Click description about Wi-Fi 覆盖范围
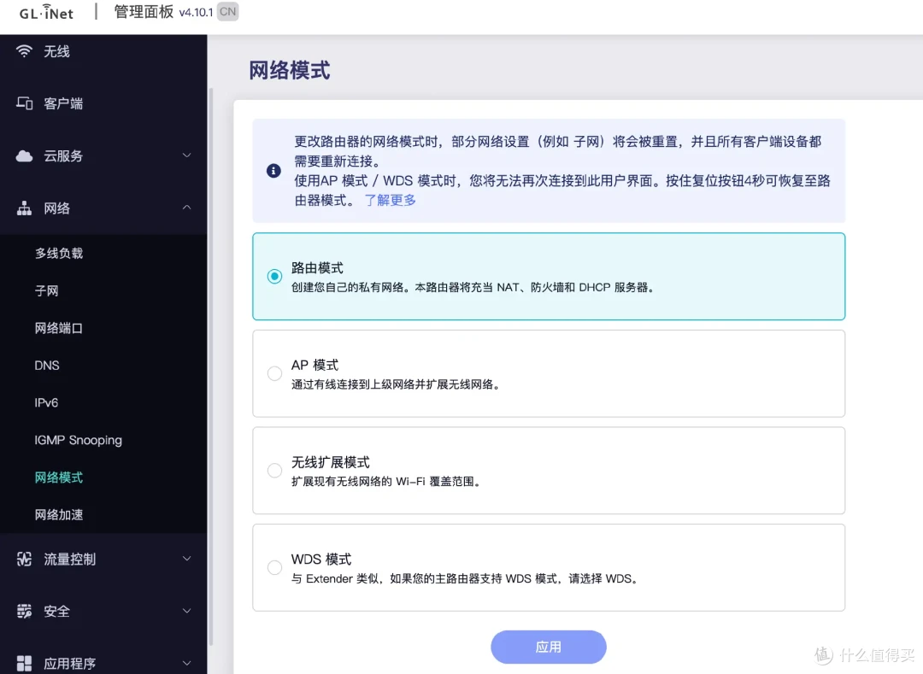 coord(386,482)
